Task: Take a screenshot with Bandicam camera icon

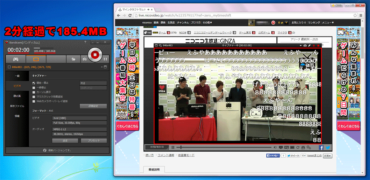Action: [x=84, y=59]
